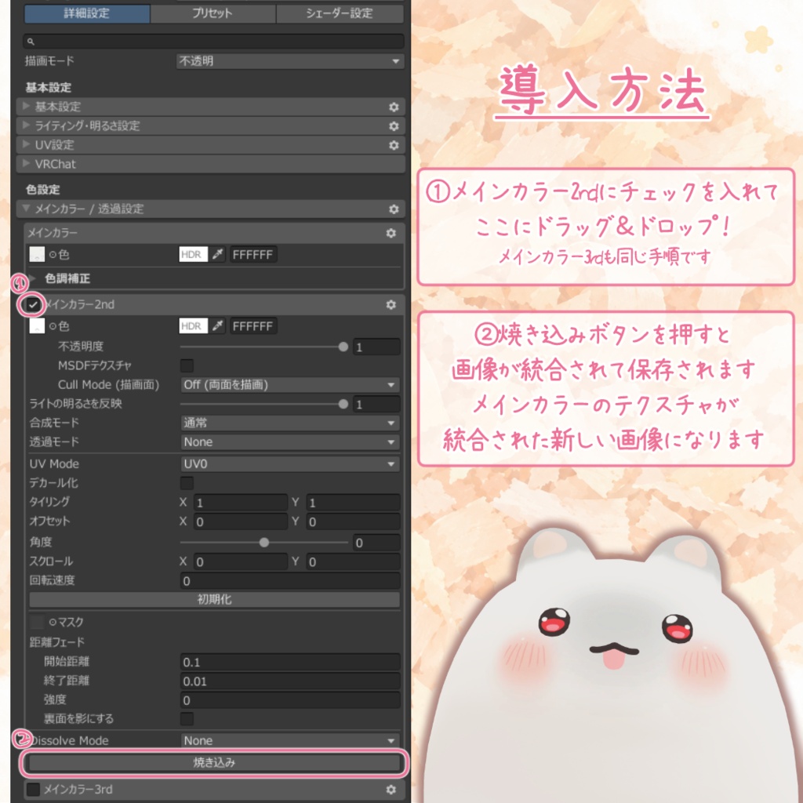
Task: Adjust the 角度 slider handle
Action: (x=264, y=543)
